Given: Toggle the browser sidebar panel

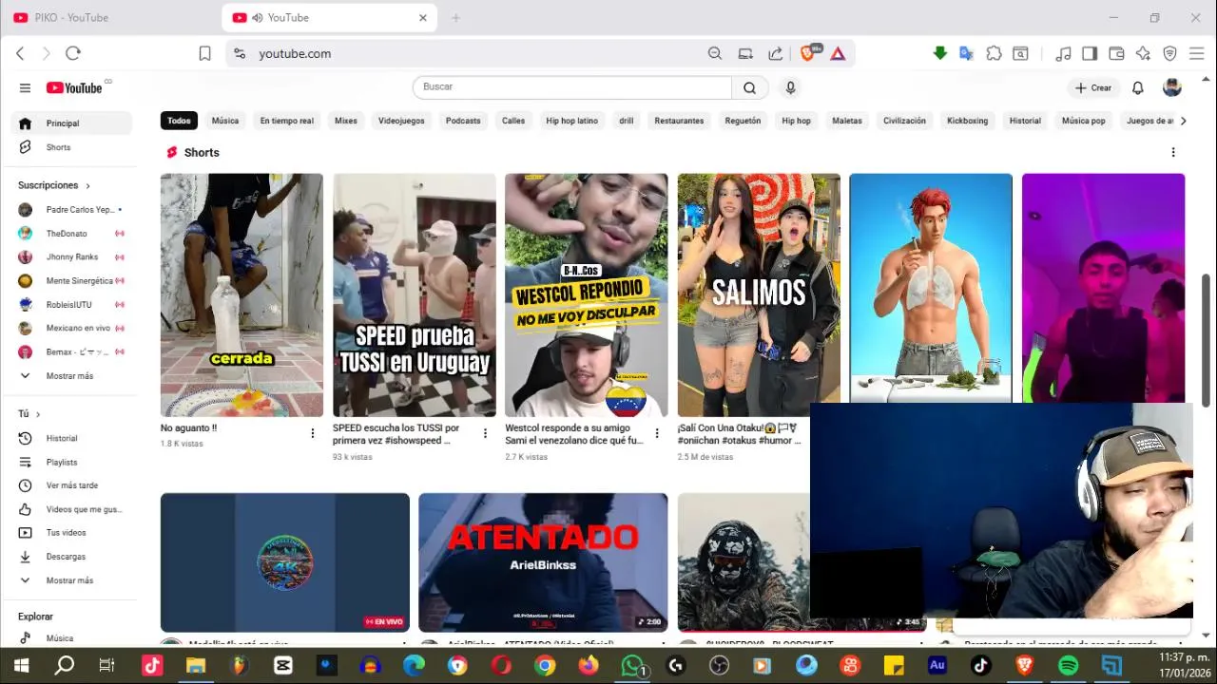Looking at the screenshot, I should [1090, 53].
